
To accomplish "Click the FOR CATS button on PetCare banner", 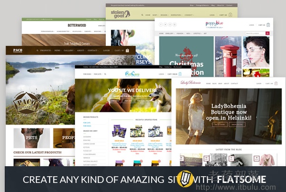I will 128,101.
